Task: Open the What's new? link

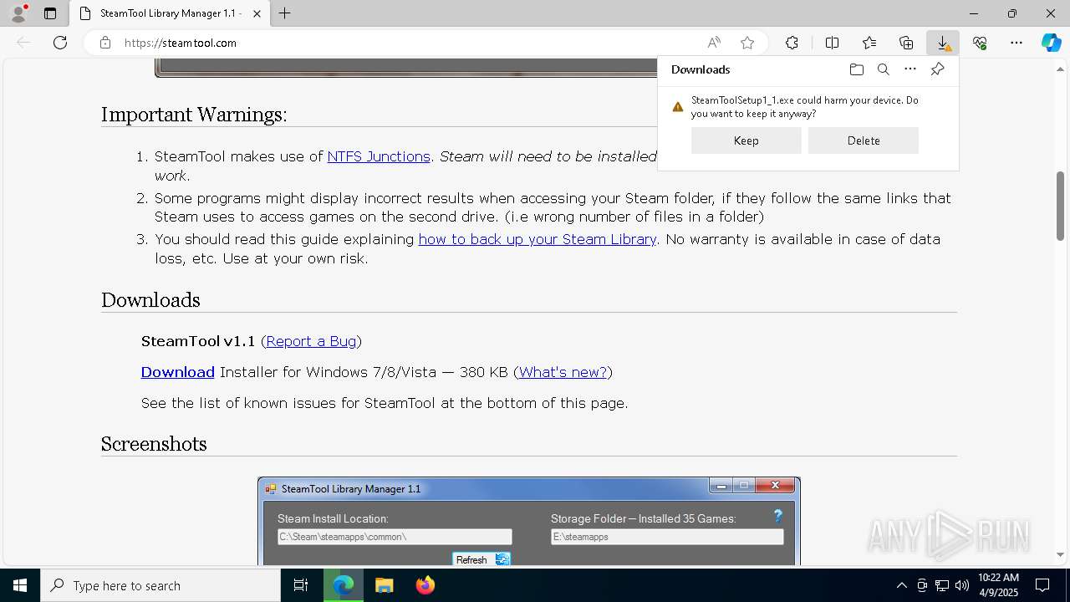Action: coord(563,372)
